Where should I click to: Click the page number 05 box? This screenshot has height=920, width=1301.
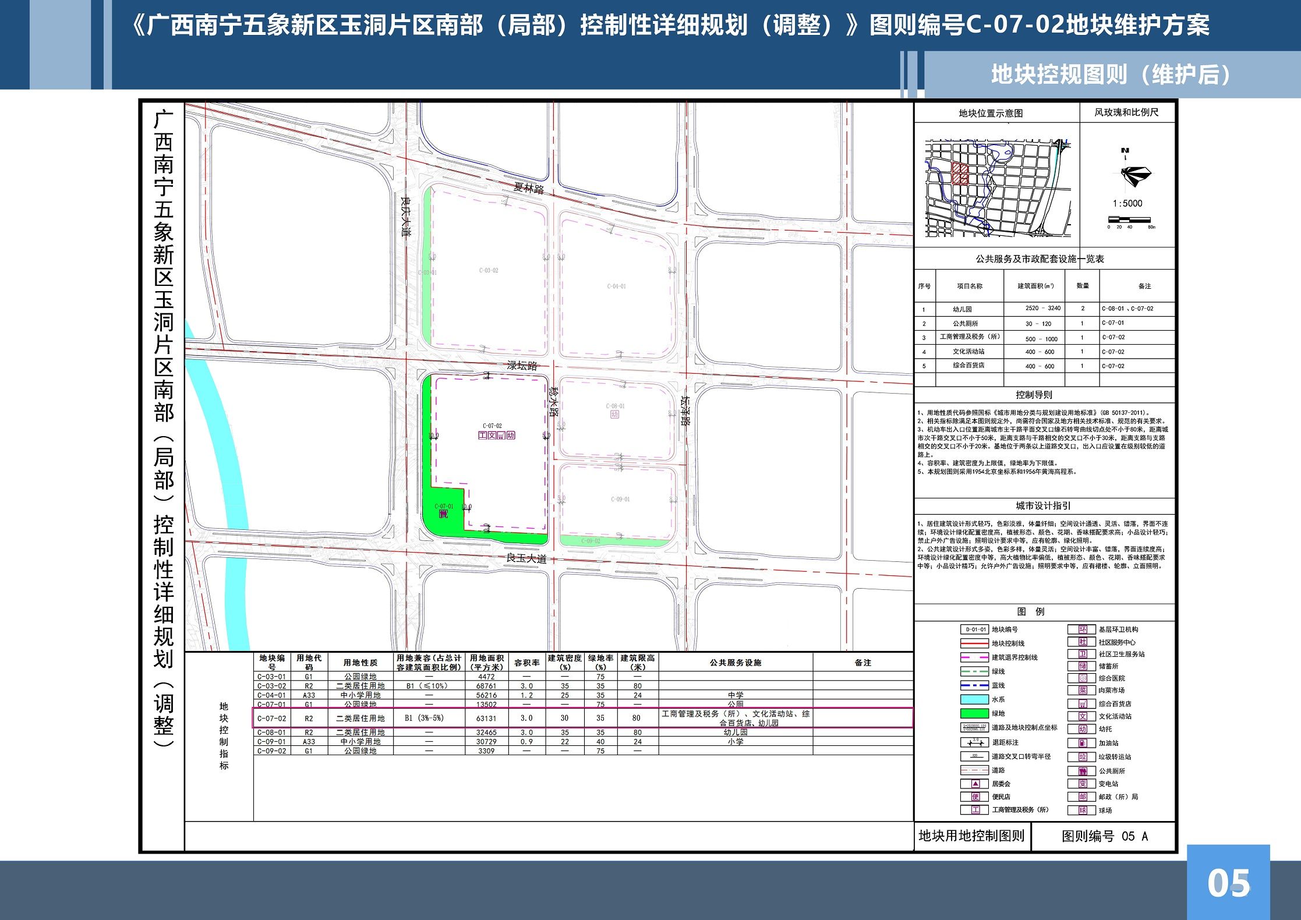pyautogui.click(x=1228, y=882)
